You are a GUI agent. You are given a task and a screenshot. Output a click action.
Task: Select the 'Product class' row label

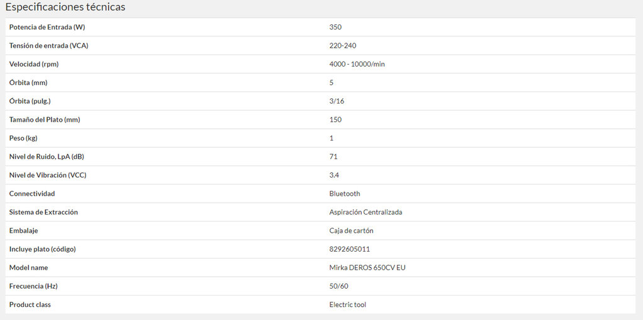tap(30, 305)
